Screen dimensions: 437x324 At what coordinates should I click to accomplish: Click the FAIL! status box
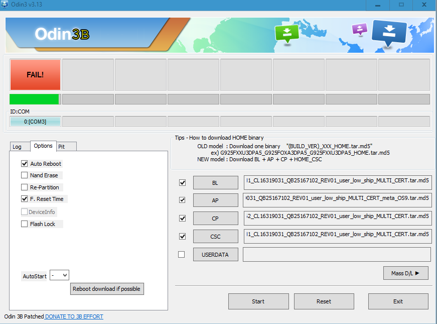[x=35, y=74]
